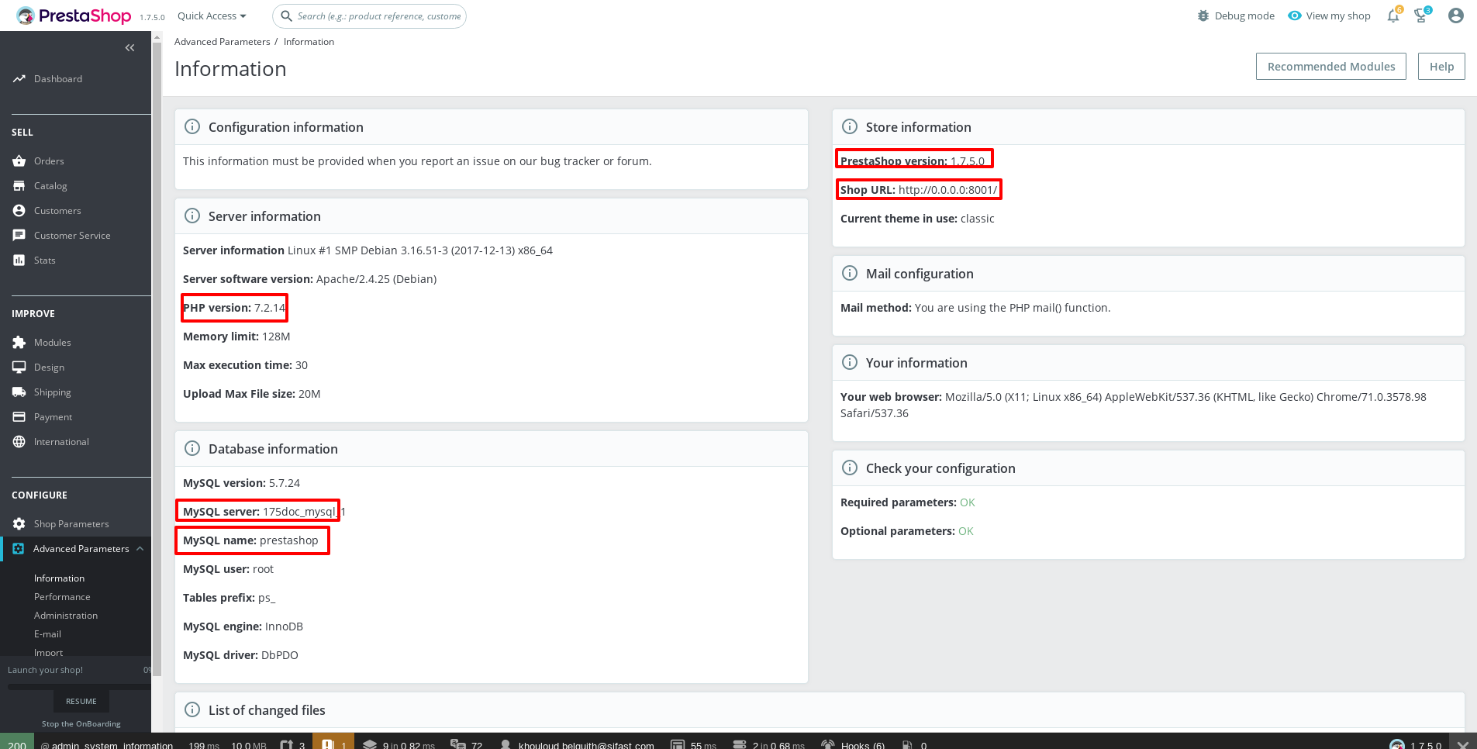Select Performance submenu item
The height and width of the screenshot is (749, 1477).
[x=62, y=597]
